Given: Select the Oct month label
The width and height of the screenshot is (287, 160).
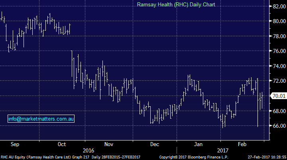Looking at the screenshot, I should [x=62, y=144].
